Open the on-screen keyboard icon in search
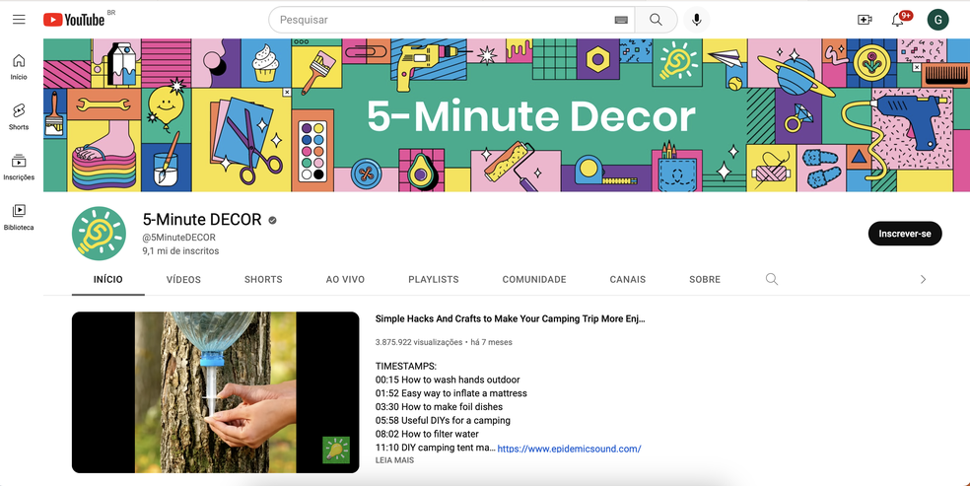This screenshot has height=486, width=970. tap(621, 20)
